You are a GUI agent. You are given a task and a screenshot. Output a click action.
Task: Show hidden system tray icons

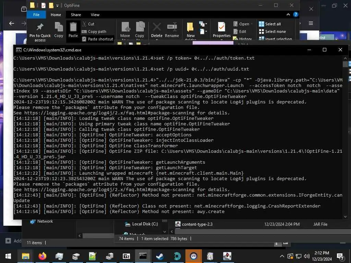(282, 256)
